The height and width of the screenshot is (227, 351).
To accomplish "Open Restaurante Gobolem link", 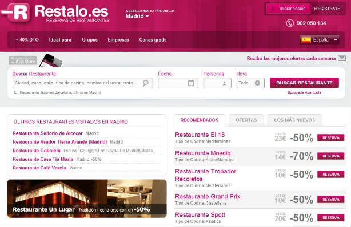I will click(x=37, y=151).
